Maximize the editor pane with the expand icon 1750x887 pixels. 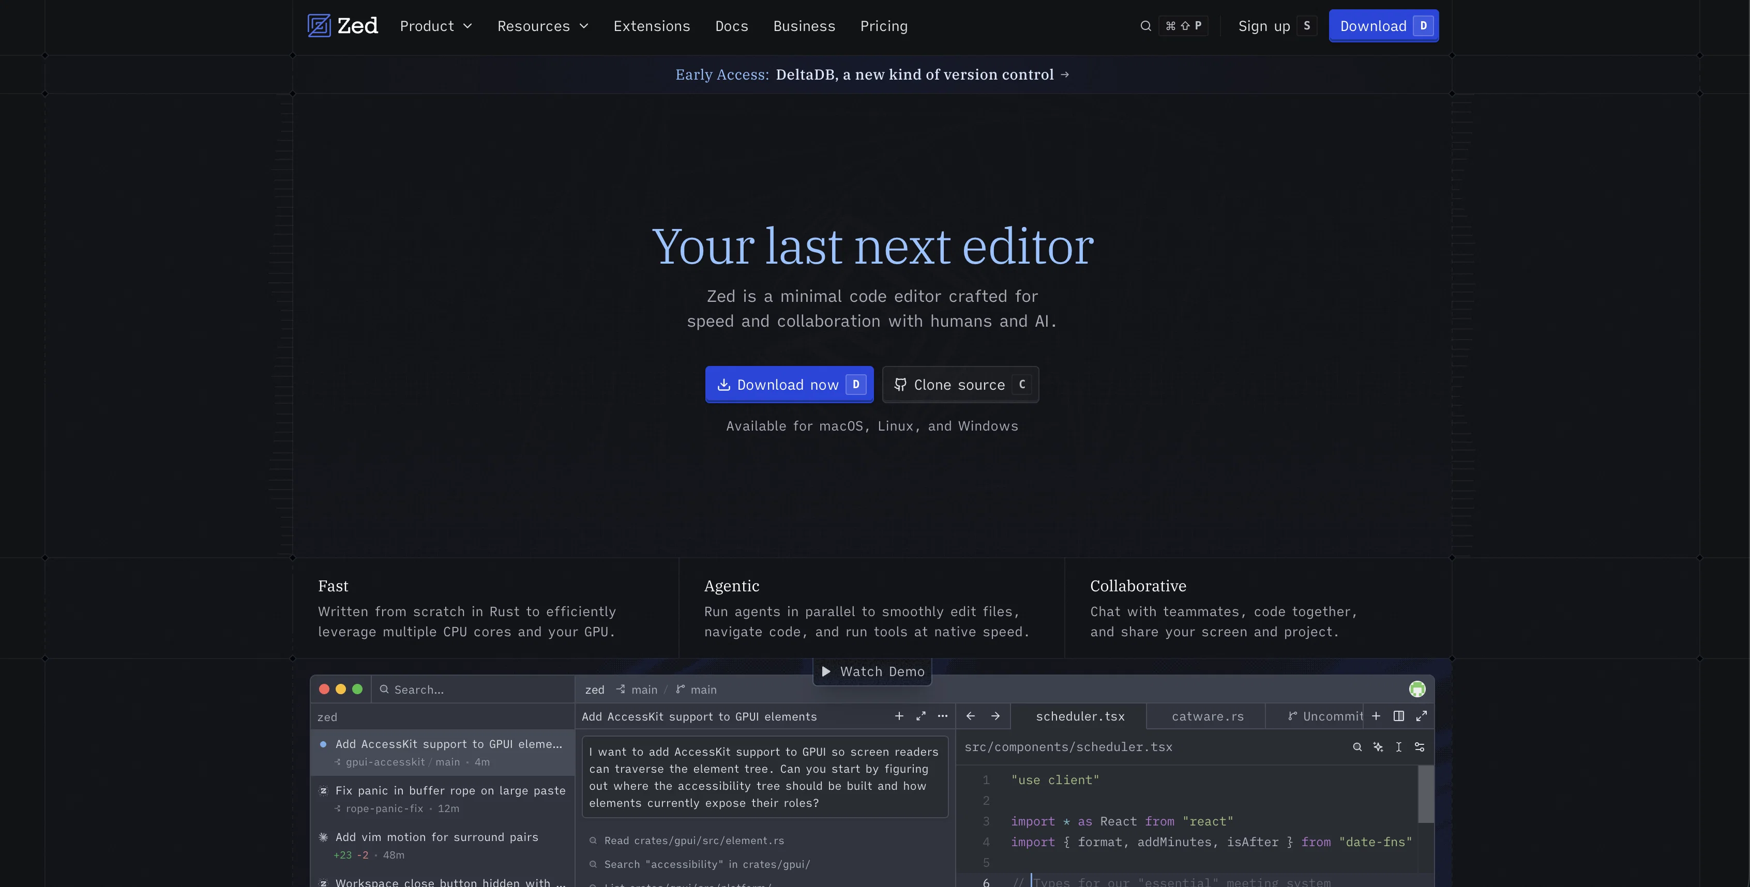point(1421,716)
